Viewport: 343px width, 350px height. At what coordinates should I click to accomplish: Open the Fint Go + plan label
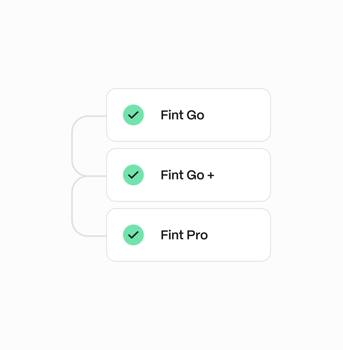click(x=187, y=175)
